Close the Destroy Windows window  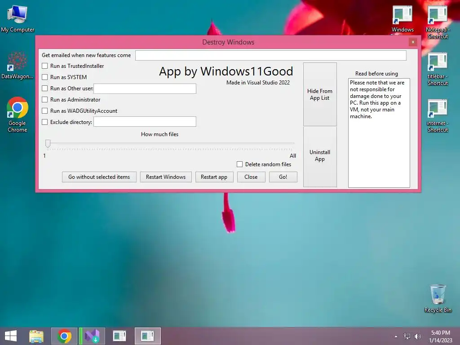(x=413, y=42)
